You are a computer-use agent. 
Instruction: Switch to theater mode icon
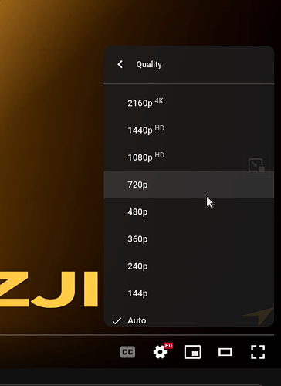point(225,352)
